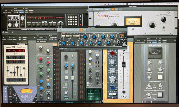Open the SSL bus compressor preset dropdown
This screenshot has width=179, height=107.
click(152, 40)
